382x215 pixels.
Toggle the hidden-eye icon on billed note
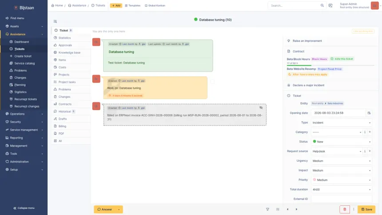click(x=261, y=107)
